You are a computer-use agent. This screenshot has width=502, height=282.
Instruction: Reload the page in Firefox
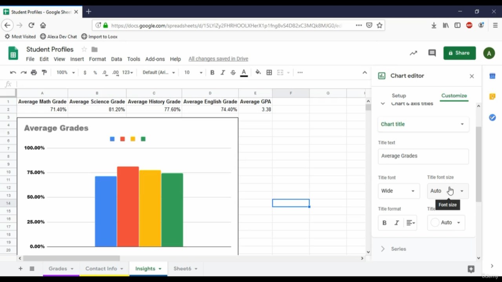tap(31, 25)
